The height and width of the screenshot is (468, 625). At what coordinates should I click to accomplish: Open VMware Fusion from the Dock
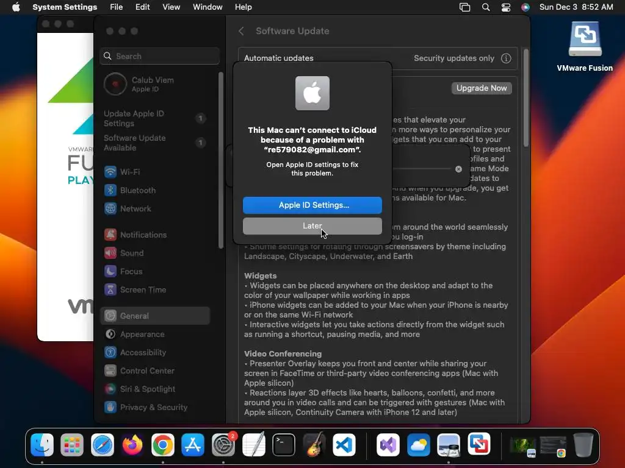479,444
